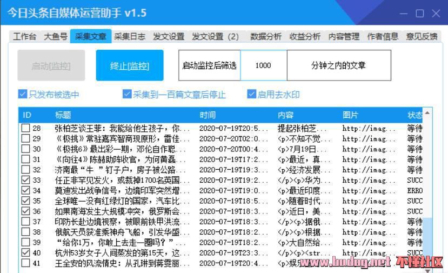Image resolution: width=448 pixels, height=273 pixels.
Task: Check the box for row ID 28
Action: click(26, 128)
